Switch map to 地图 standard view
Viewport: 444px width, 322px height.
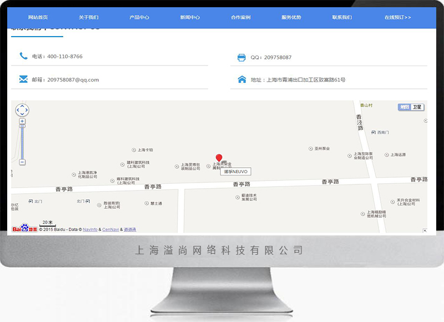click(x=405, y=107)
